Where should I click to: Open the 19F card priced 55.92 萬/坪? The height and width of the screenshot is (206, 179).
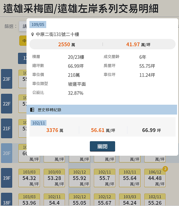79,178
